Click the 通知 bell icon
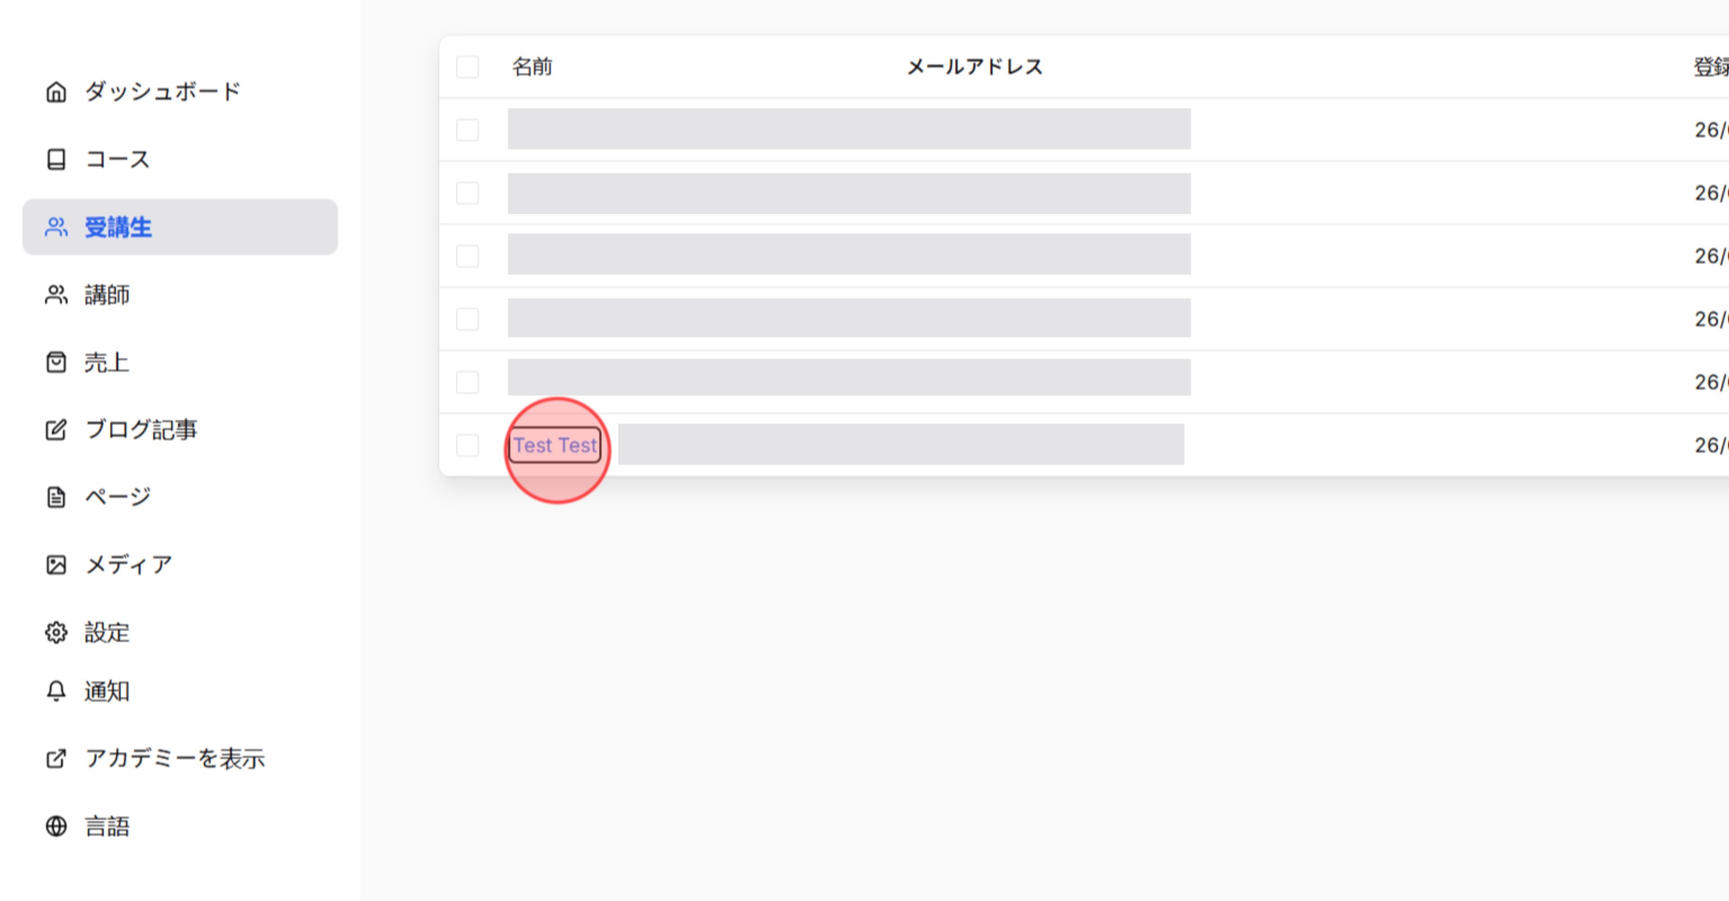This screenshot has width=1729, height=901. (x=56, y=691)
